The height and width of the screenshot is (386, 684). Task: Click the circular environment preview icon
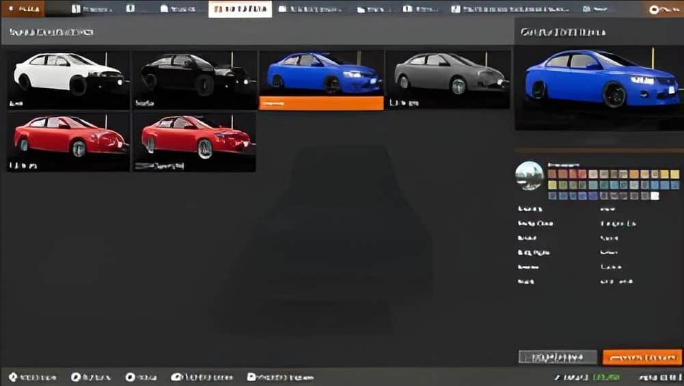coord(529,176)
